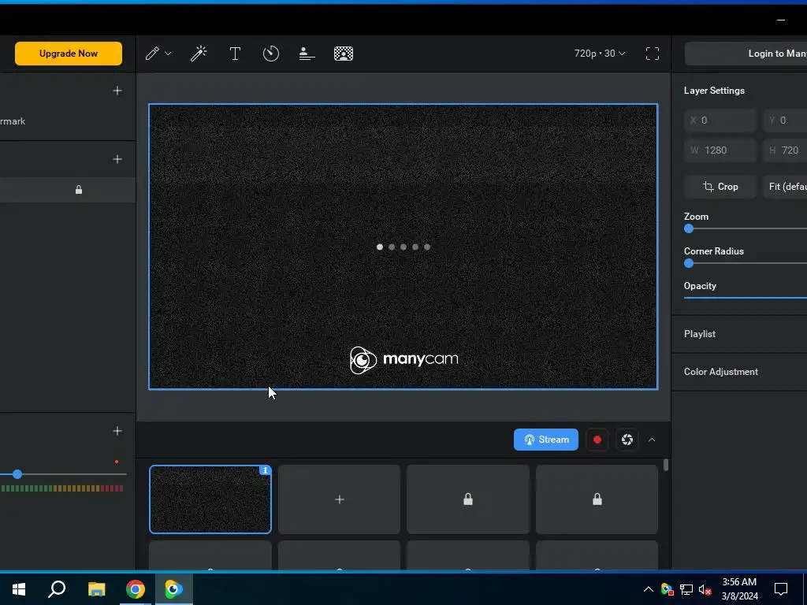Start recording with the red record button
The width and height of the screenshot is (807, 605).
pyautogui.click(x=597, y=440)
